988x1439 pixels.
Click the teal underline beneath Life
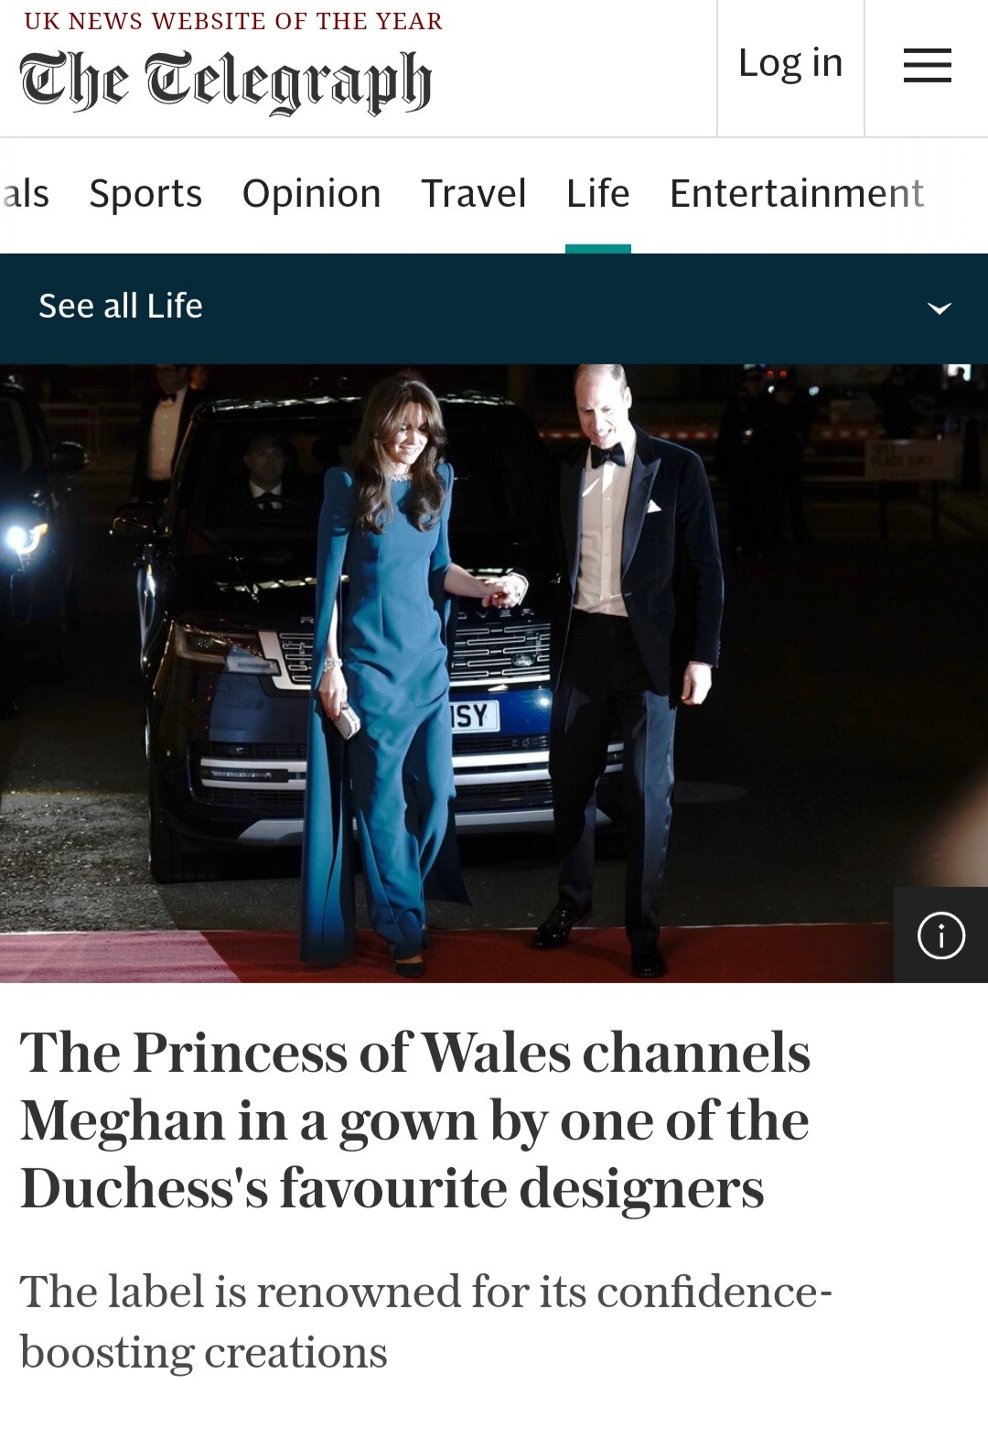tap(598, 249)
